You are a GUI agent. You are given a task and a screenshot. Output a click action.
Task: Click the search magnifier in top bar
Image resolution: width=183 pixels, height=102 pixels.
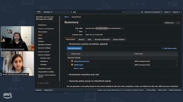pyautogui.click(x=71, y=12)
